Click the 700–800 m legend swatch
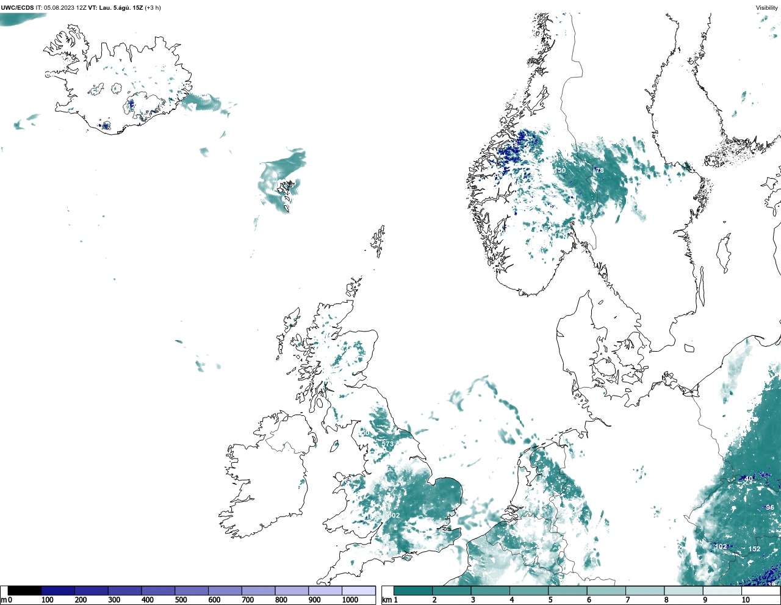This screenshot has height=605, width=781. pyautogui.click(x=258, y=590)
